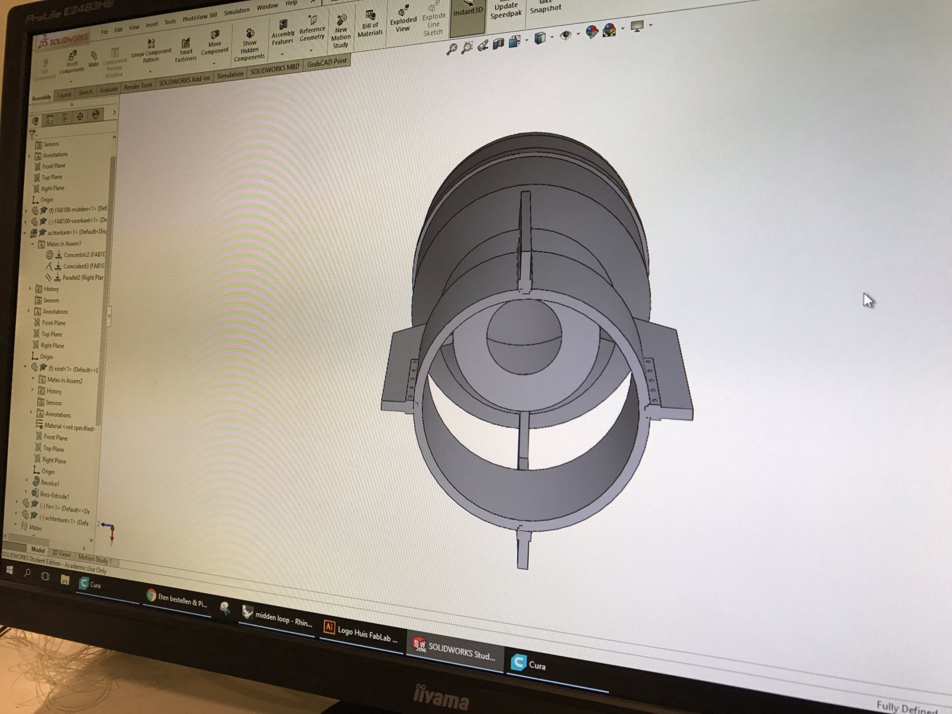Open the Tools menu
The image size is (952, 714).
pos(170,22)
